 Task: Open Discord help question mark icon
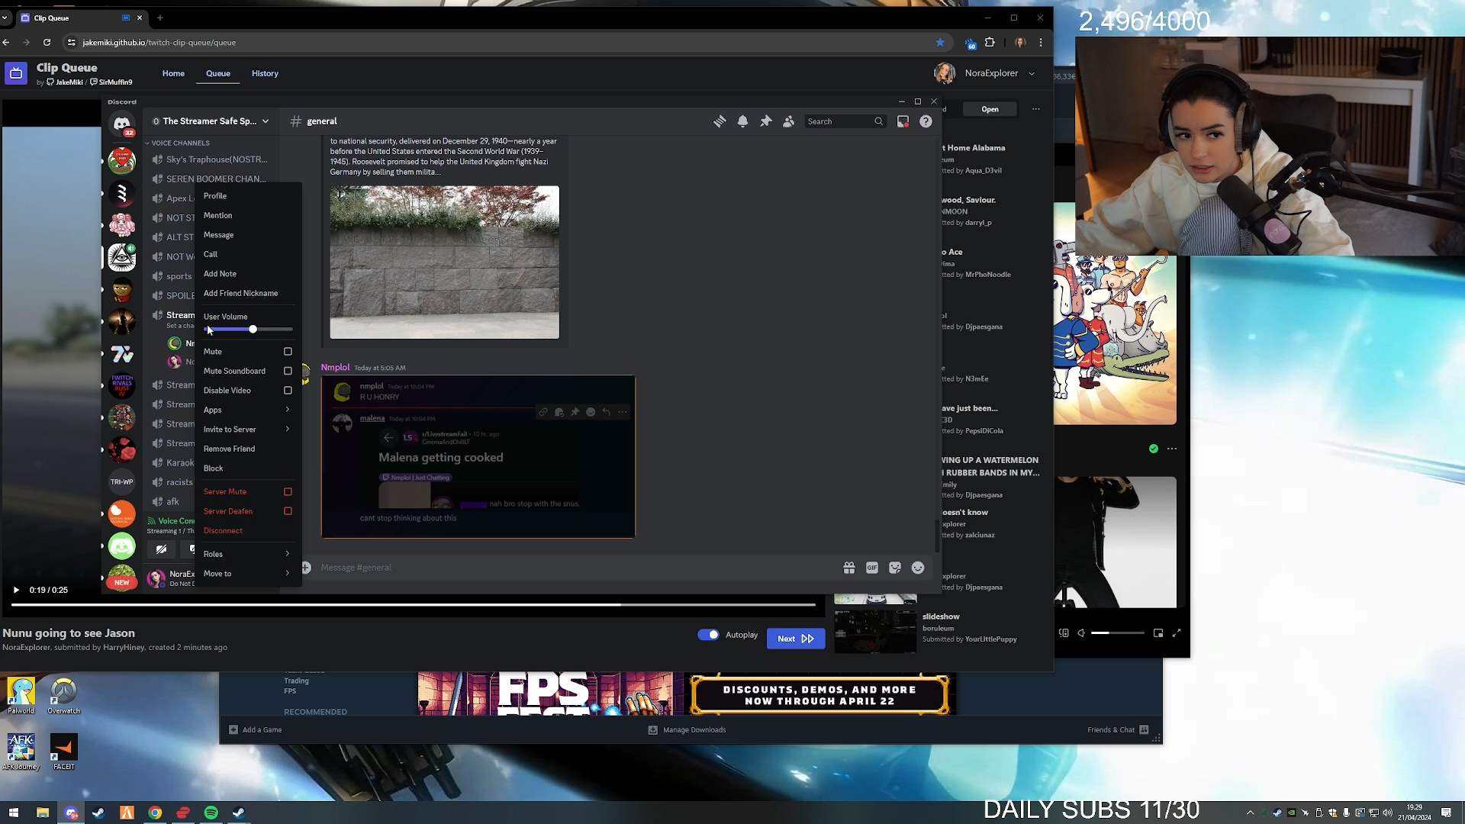click(926, 121)
